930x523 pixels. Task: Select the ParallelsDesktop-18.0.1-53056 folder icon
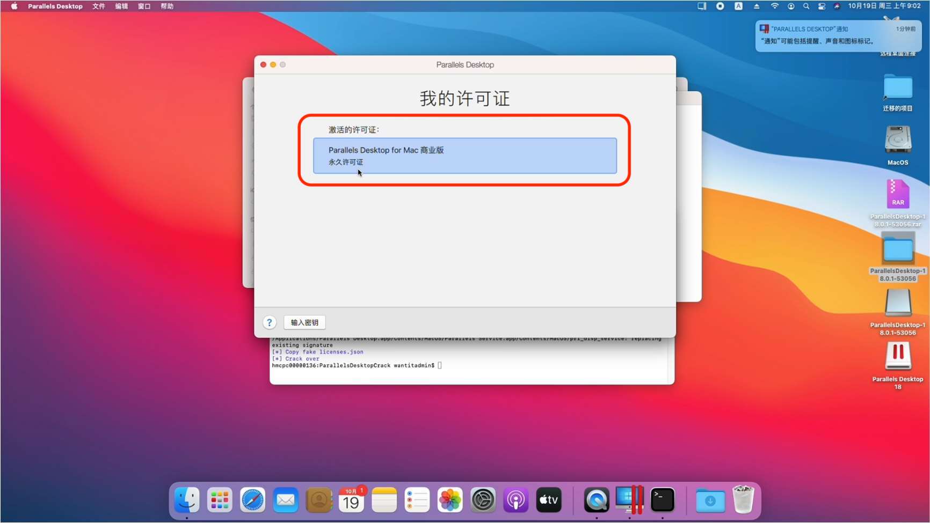[x=898, y=249]
